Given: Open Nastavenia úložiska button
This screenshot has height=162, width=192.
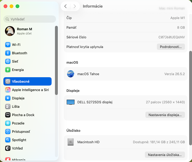Looking at the screenshot, I should coord(165,155).
